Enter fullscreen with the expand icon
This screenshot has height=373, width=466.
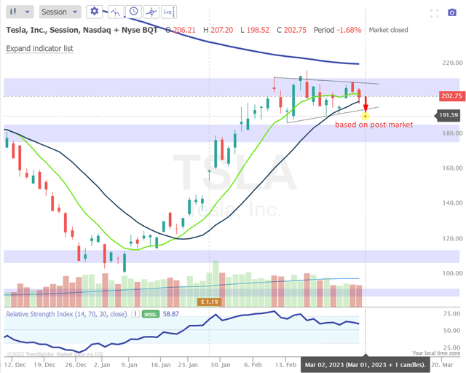coord(434,13)
